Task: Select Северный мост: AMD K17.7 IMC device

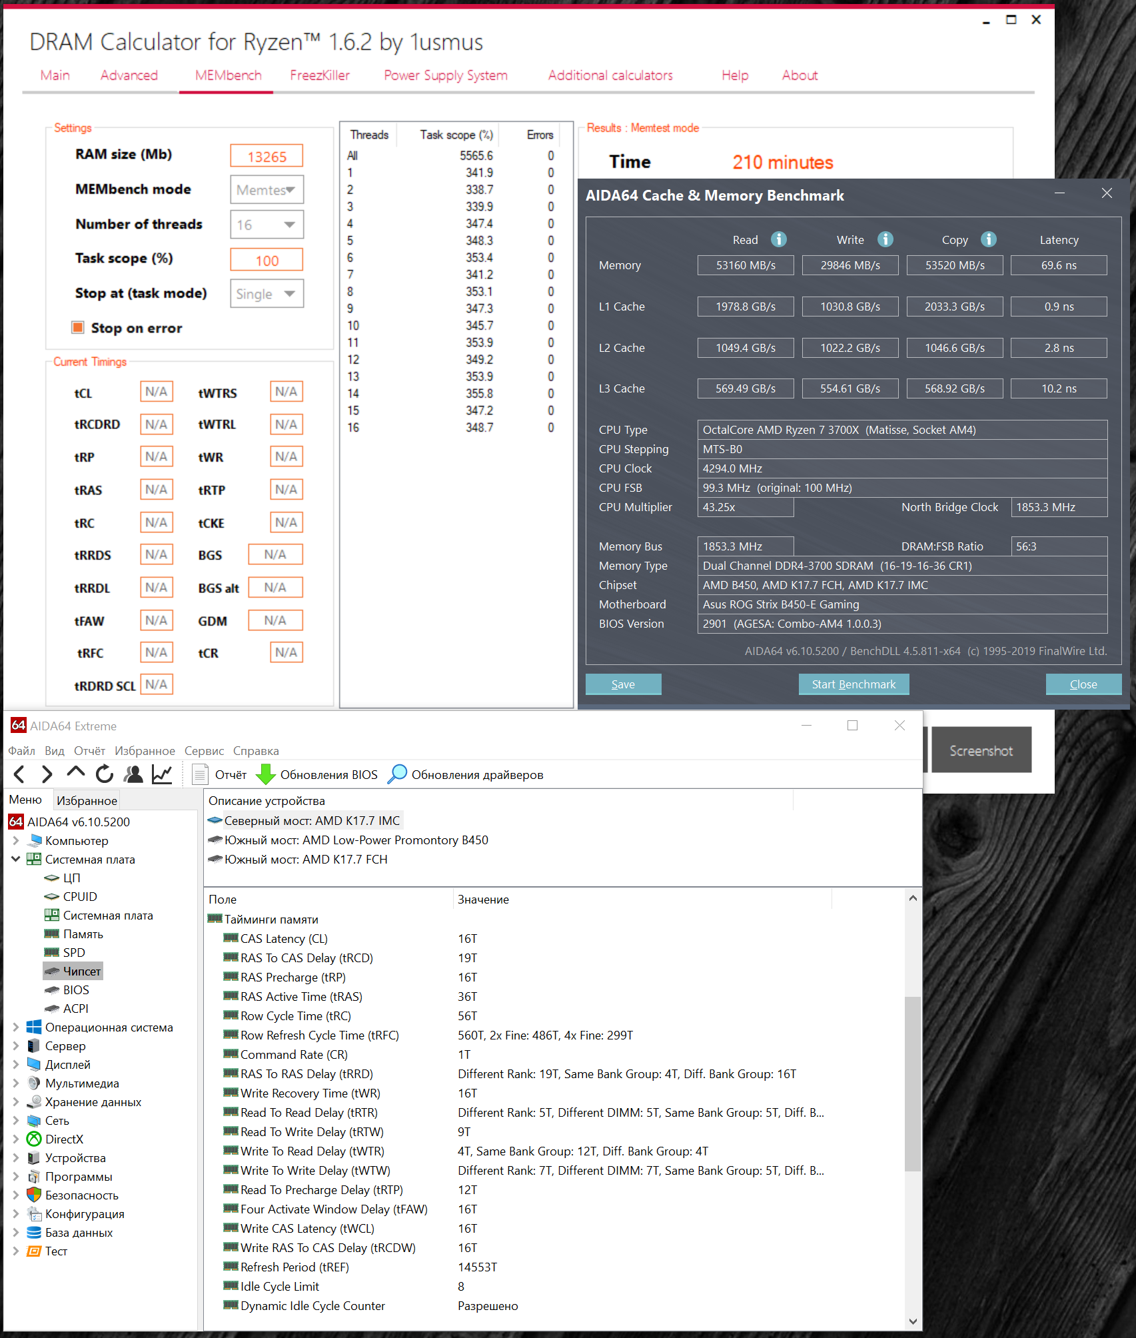Action: [304, 821]
